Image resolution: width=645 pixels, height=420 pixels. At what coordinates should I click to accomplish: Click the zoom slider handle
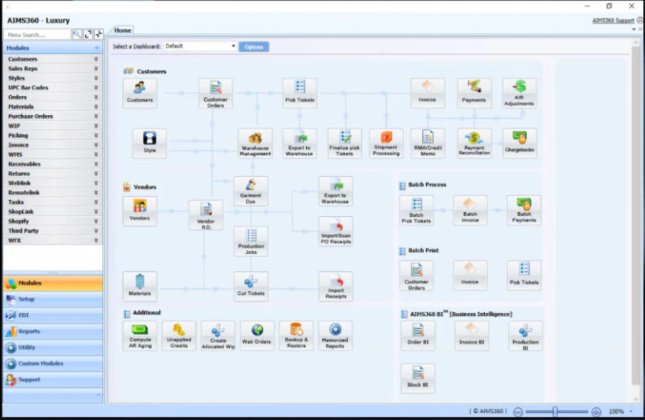[x=555, y=411]
